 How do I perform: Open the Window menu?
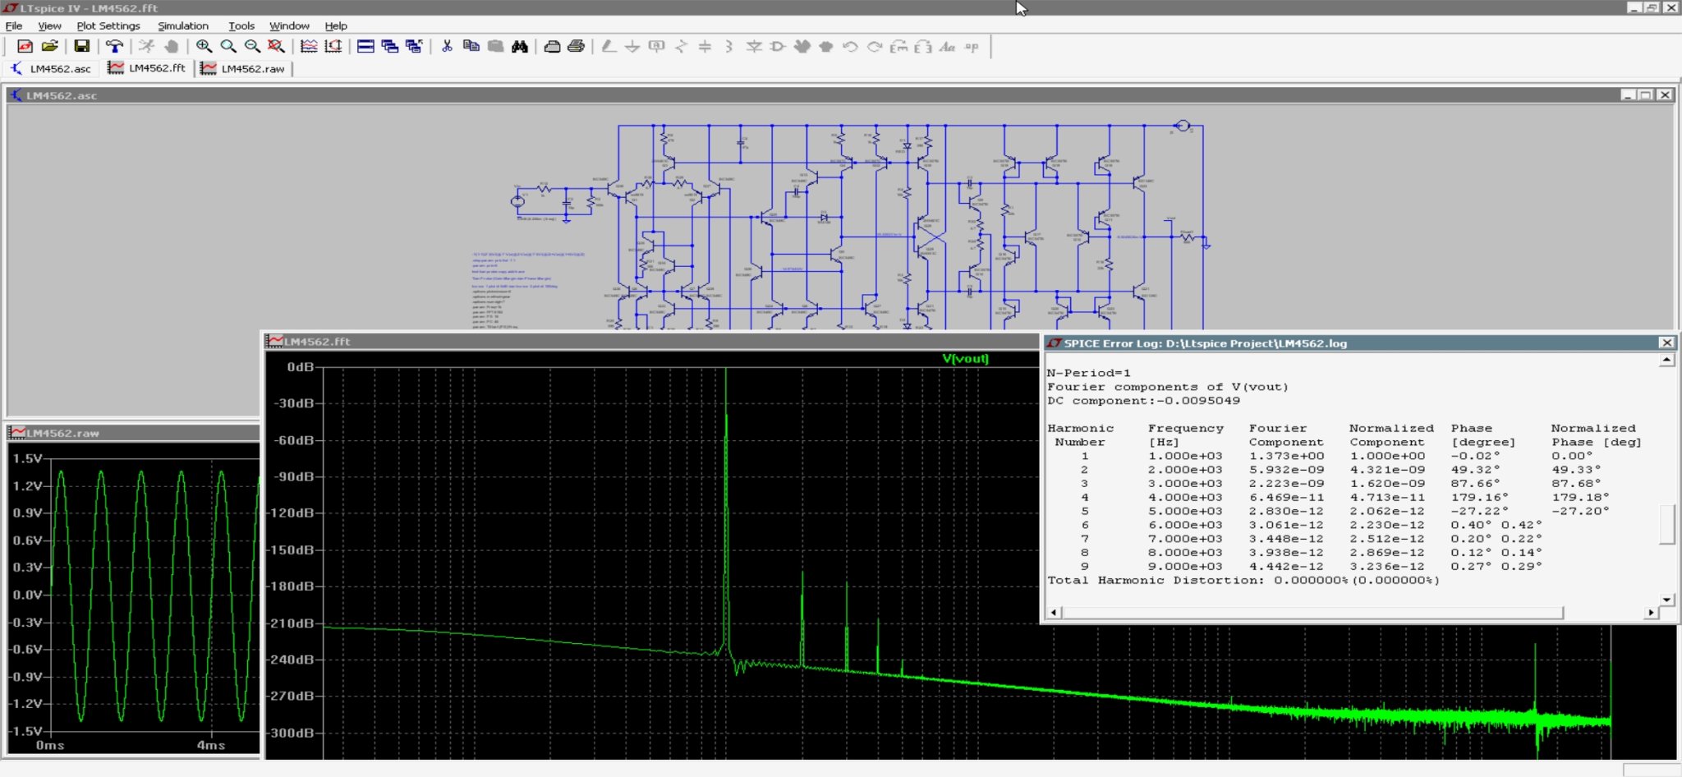pos(289,25)
